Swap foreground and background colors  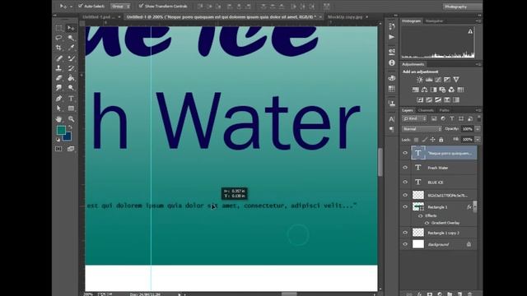click(70, 127)
